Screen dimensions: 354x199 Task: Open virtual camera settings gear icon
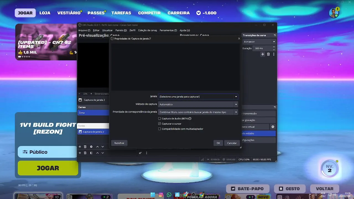pos(273,127)
